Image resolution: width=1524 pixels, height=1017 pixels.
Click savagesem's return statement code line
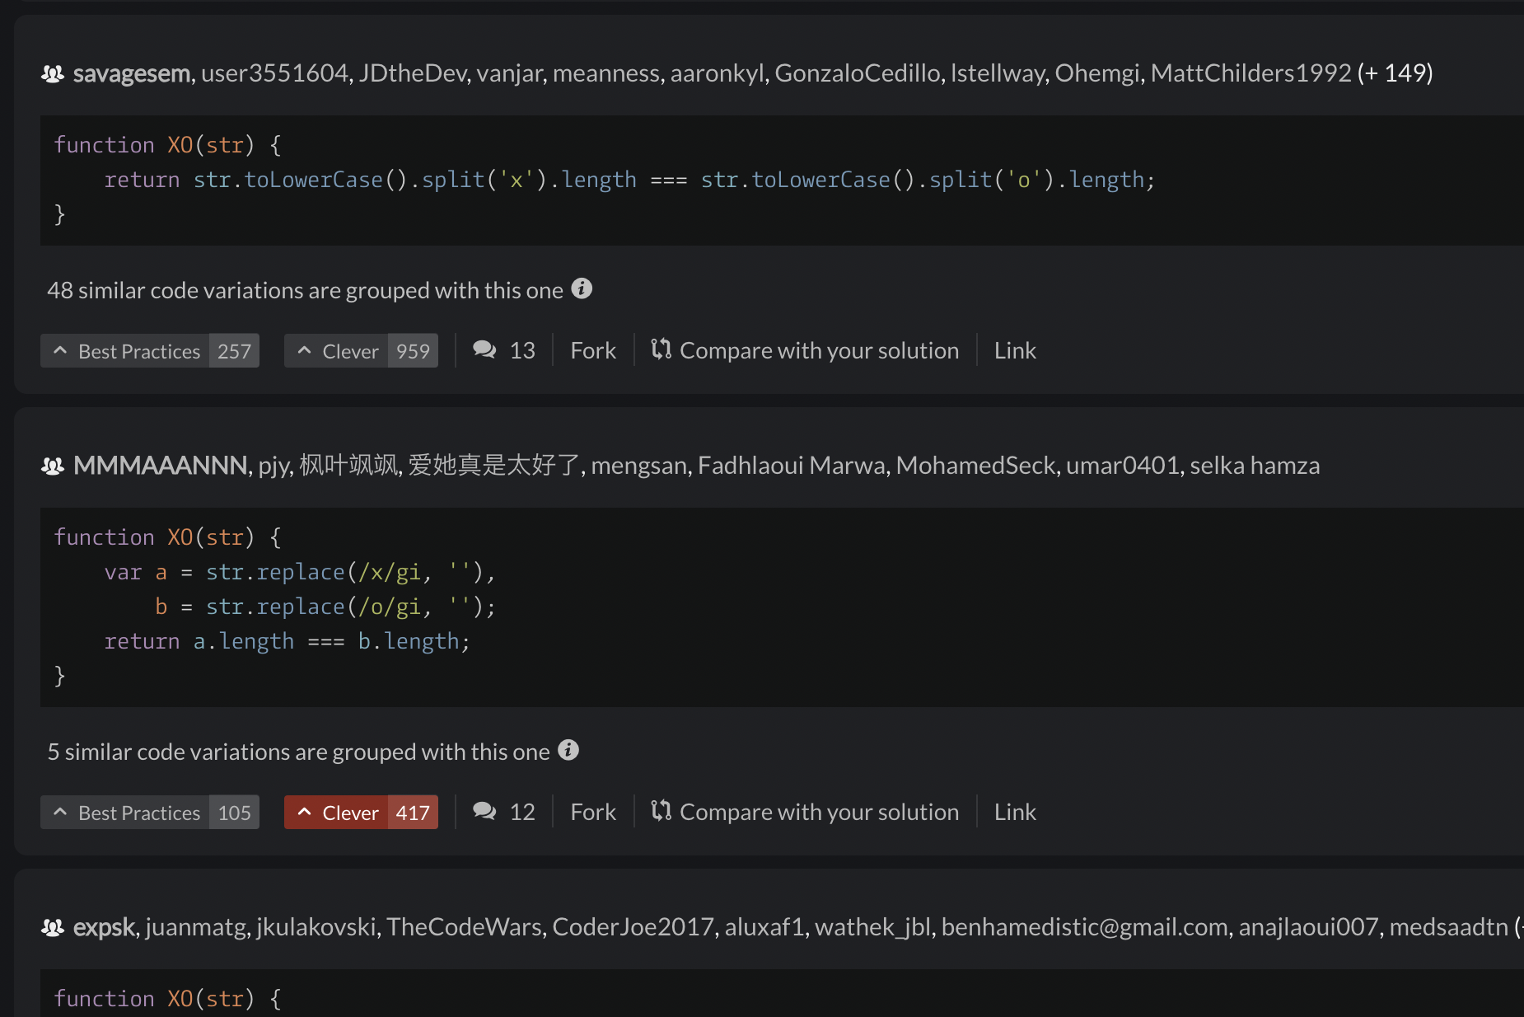click(629, 180)
